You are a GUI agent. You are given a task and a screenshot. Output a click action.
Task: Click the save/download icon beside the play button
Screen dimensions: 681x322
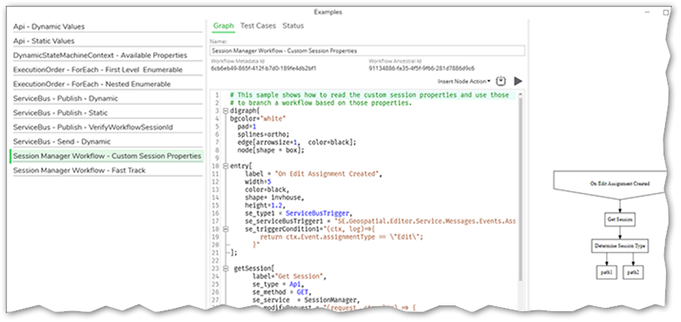pyautogui.click(x=502, y=82)
